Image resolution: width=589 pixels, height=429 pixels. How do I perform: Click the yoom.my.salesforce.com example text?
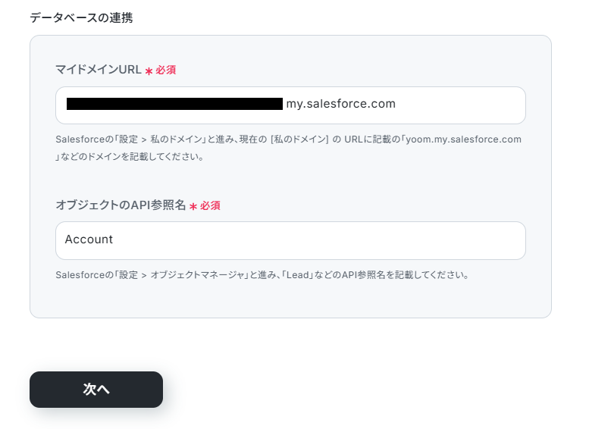pos(463,139)
